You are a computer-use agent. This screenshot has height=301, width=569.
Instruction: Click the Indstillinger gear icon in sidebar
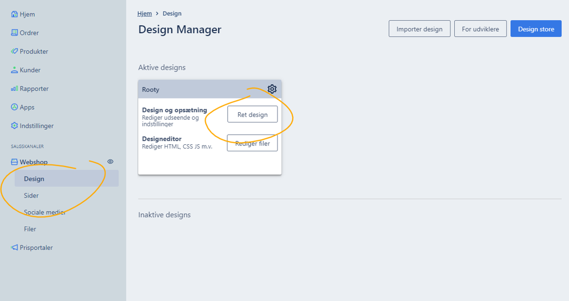14,126
